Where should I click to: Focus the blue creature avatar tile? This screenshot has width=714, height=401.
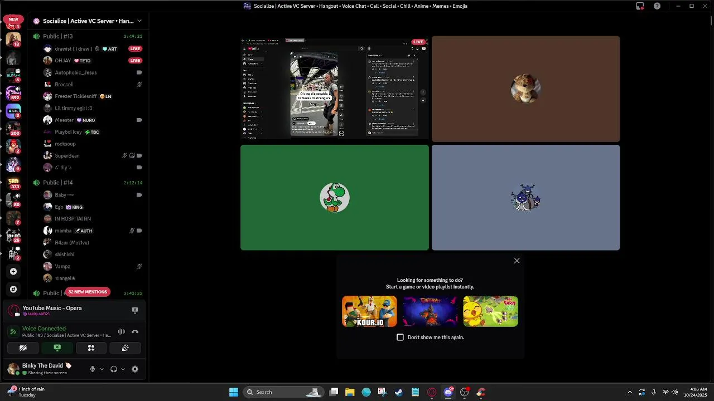point(525,198)
